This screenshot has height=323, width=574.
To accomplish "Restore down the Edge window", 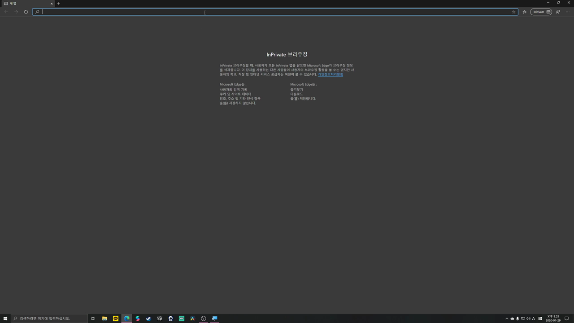I will (558, 3).
